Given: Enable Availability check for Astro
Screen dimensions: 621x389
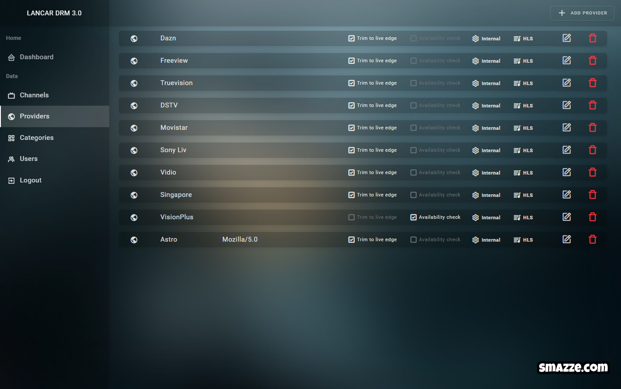Looking at the screenshot, I should (x=413, y=239).
